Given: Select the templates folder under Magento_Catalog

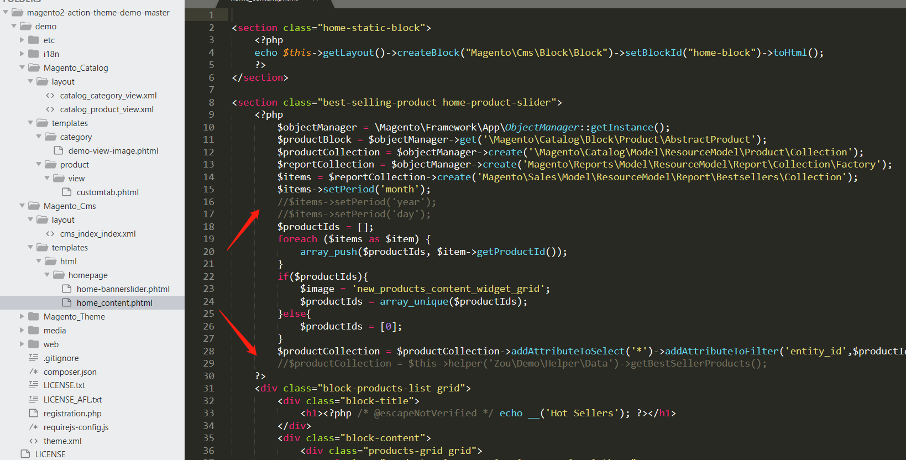Looking at the screenshot, I should pos(70,123).
